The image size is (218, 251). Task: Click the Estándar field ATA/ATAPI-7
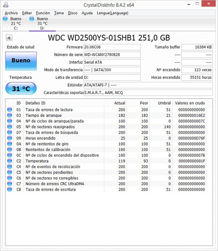point(148,85)
